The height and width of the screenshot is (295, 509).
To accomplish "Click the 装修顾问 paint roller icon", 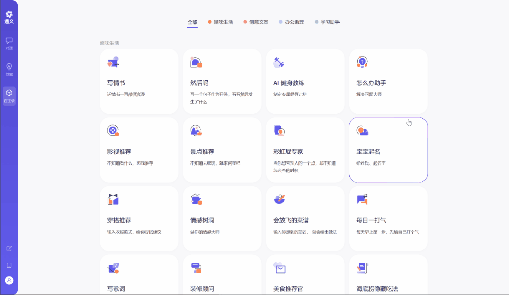I will click(196, 268).
